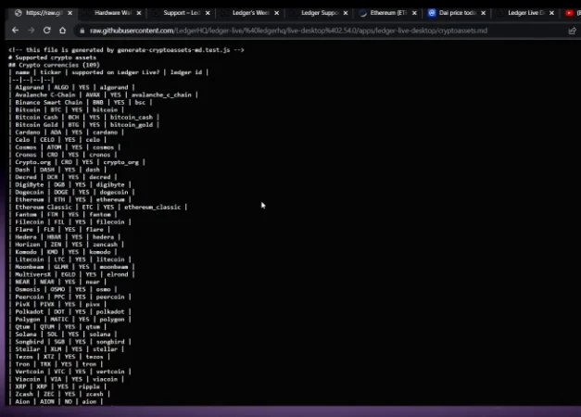Image resolution: width=581 pixels, height=417 pixels.
Task: Click the Celo CELO row
Action: [57, 140]
